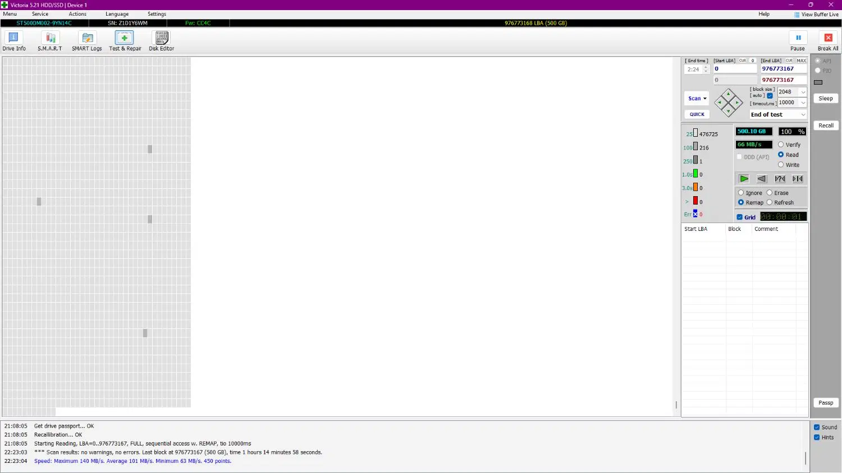Click the butterfly scan mode button
This screenshot has height=473, width=842.
pos(798,179)
